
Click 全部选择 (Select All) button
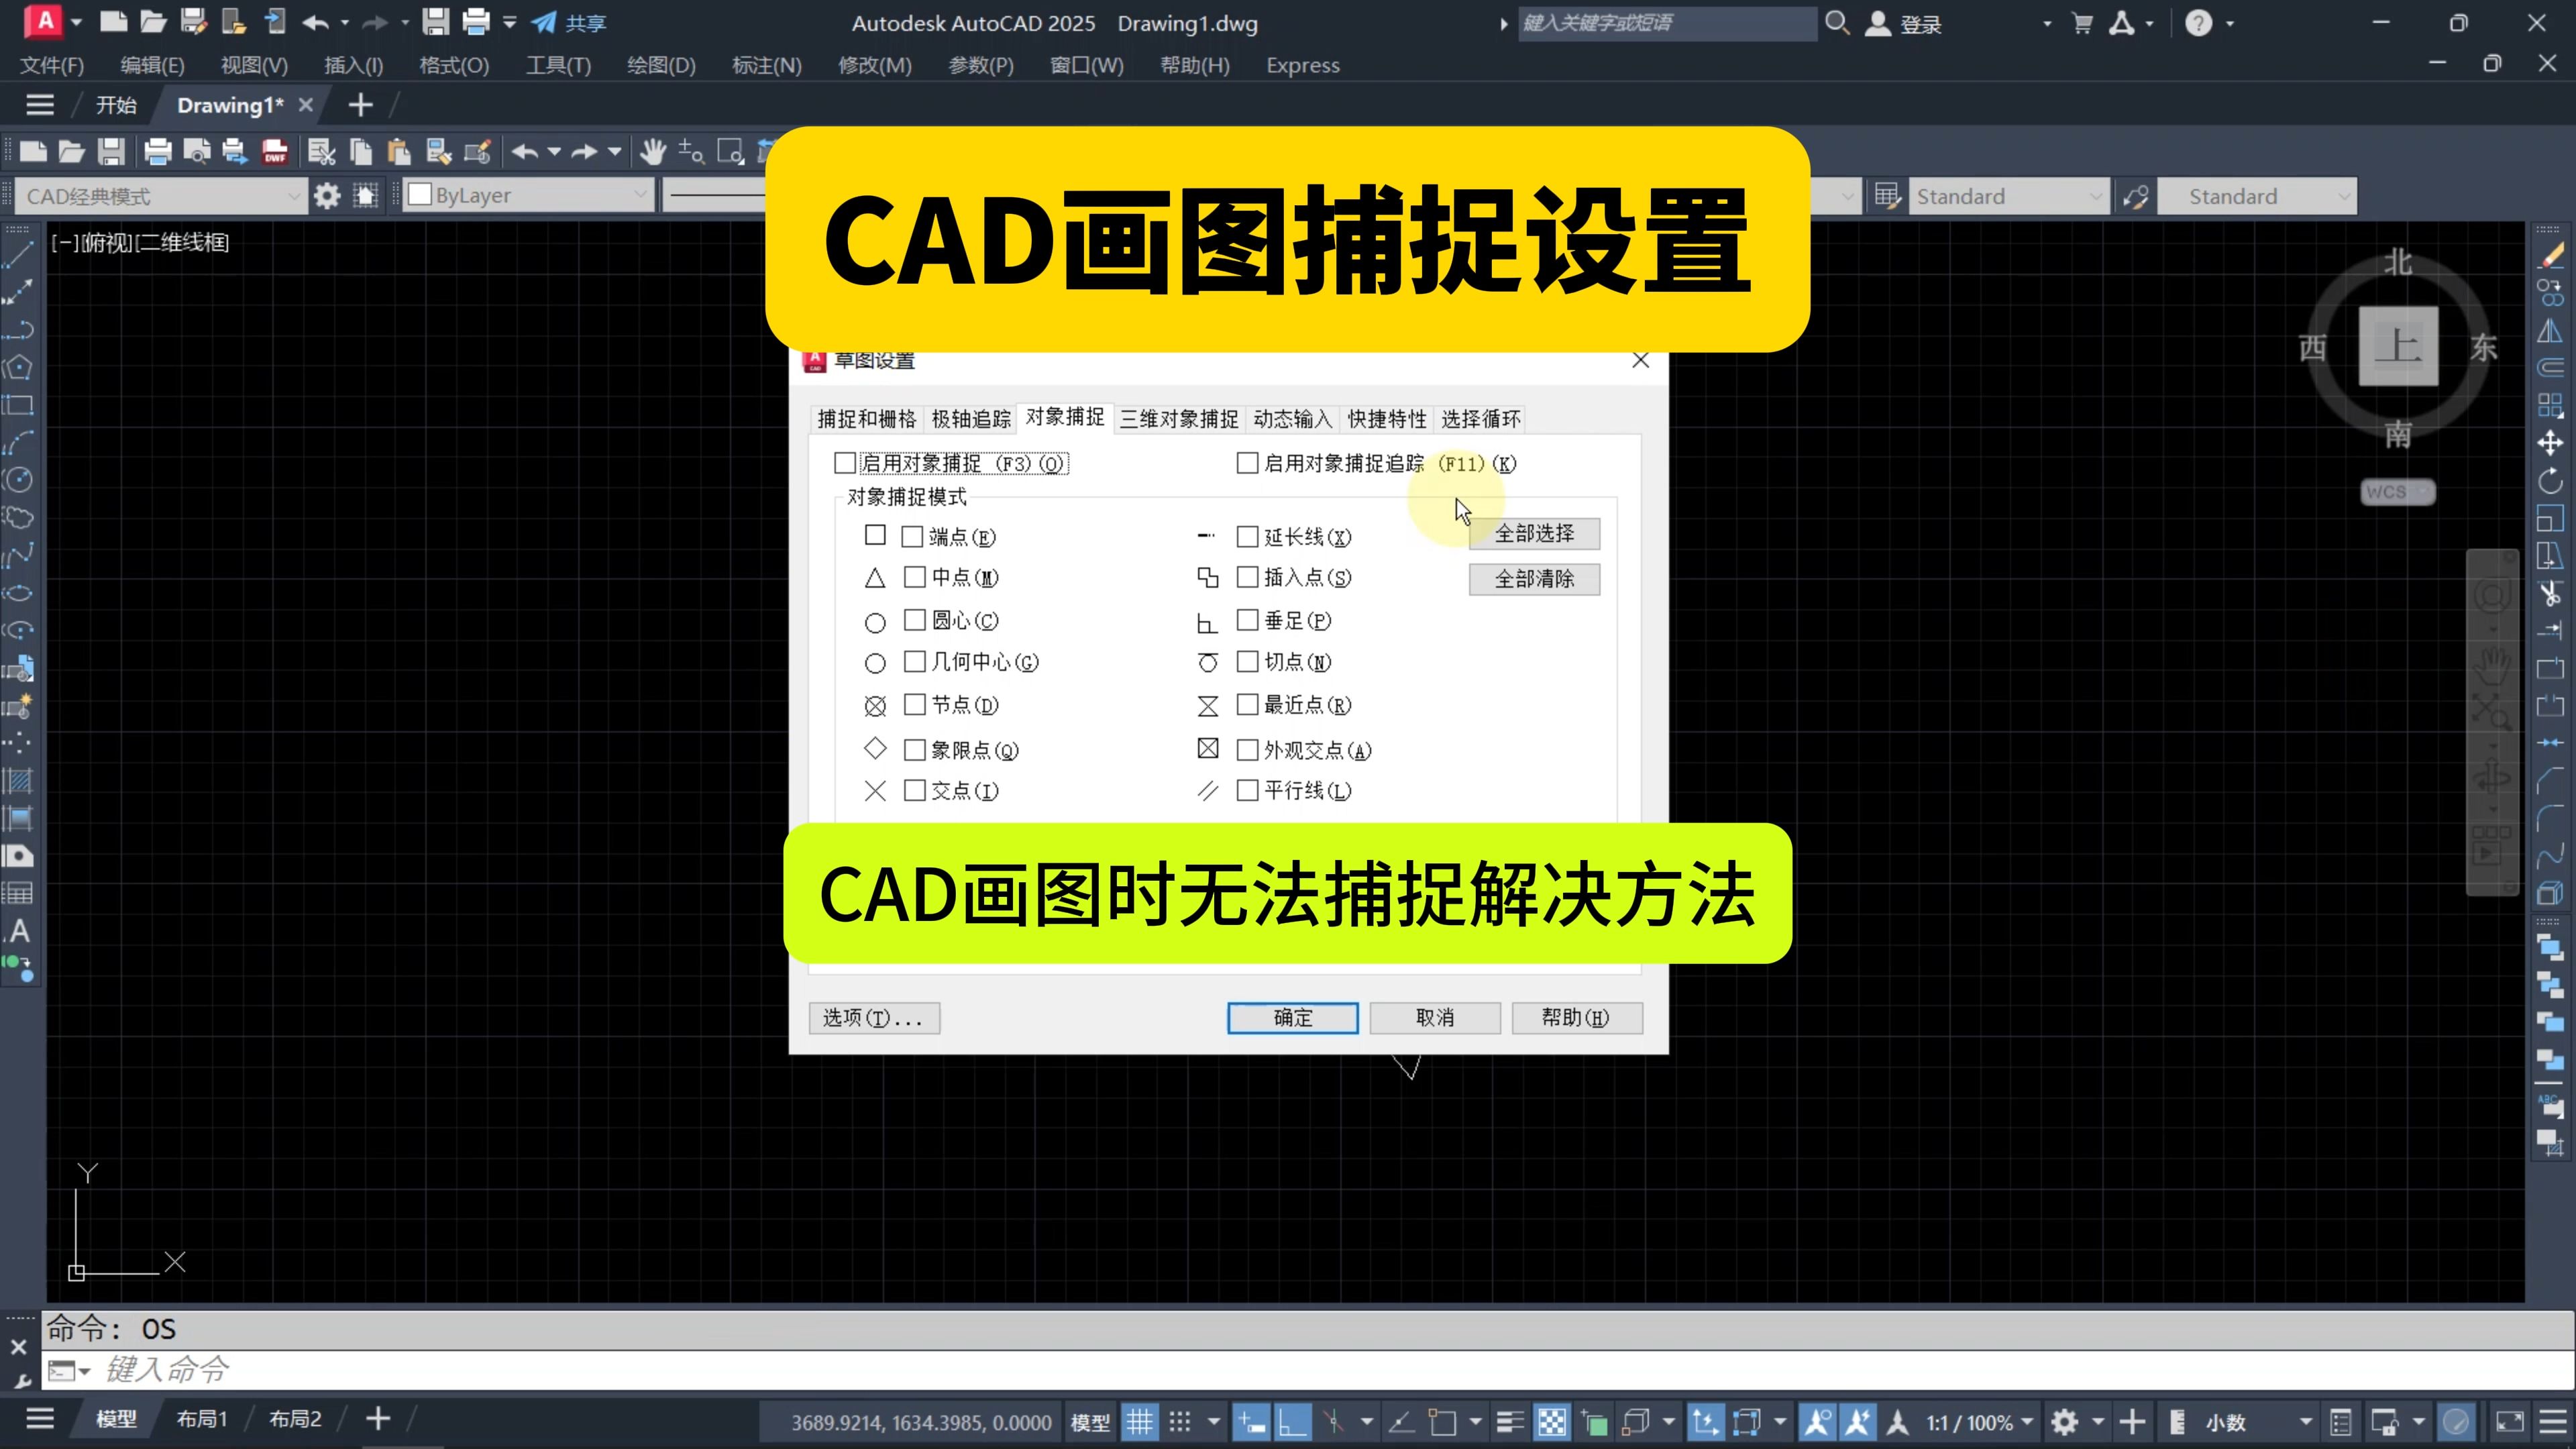[x=1532, y=533]
